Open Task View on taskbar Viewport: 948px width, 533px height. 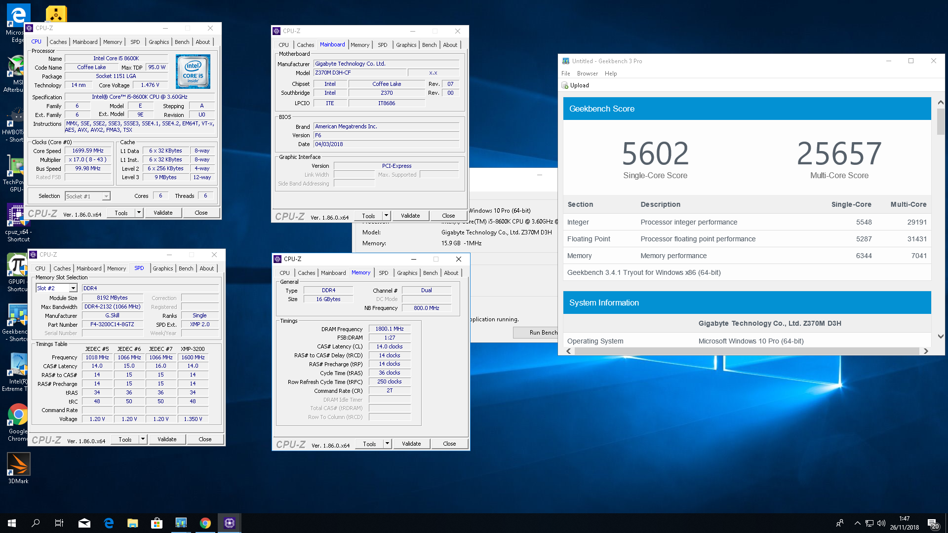pos(59,523)
